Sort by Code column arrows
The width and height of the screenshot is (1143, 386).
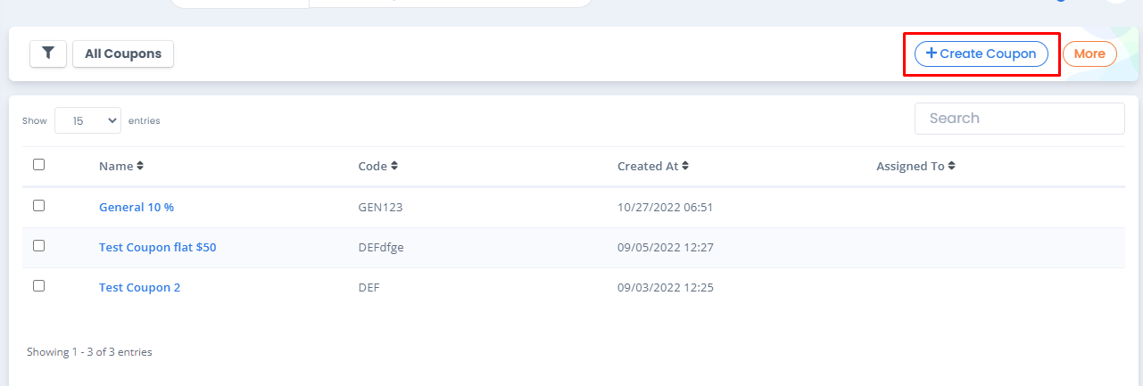pos(394,166)
